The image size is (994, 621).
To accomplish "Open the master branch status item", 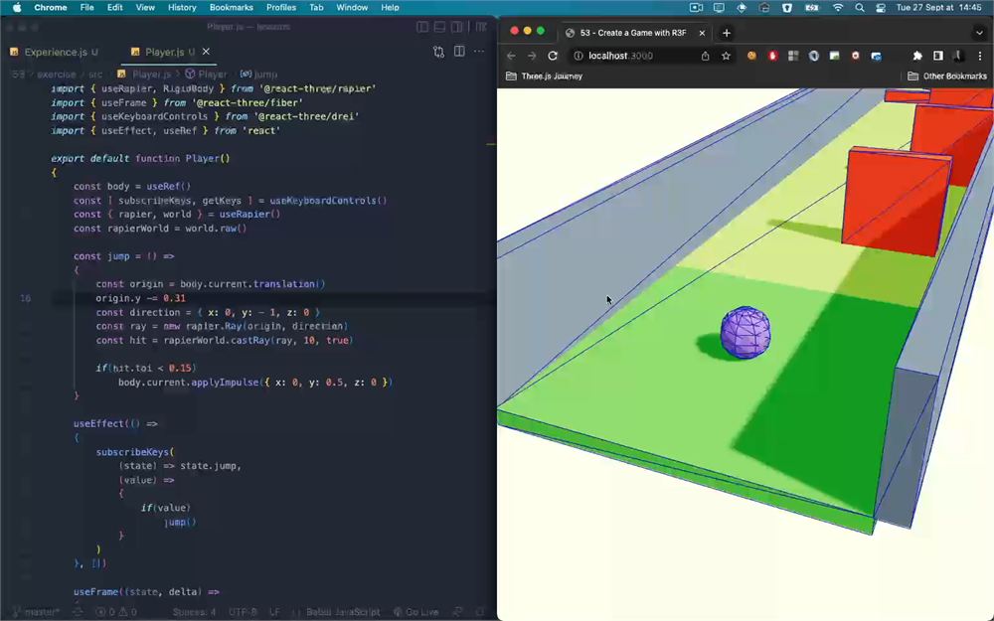I will [x=37, y=612].
